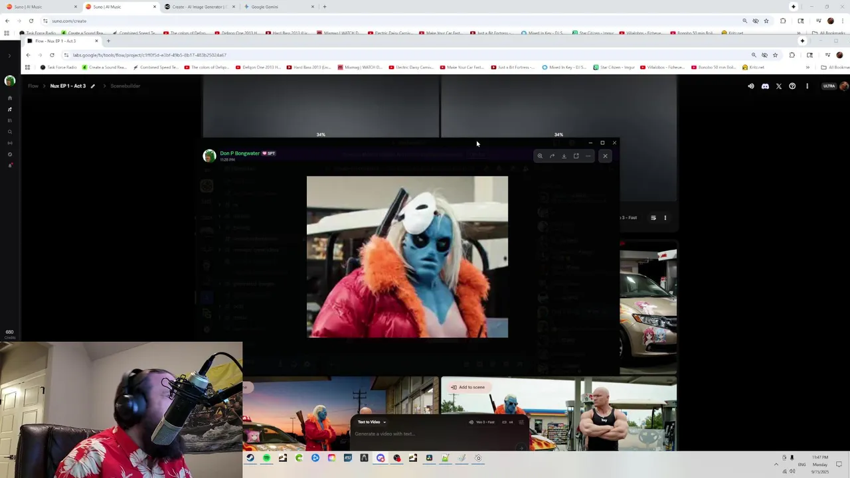The height and width of the screenshot is (478, 850).
Task: Close the image viewer with the X
Action: pyautogui.click(x=605, y=156)
